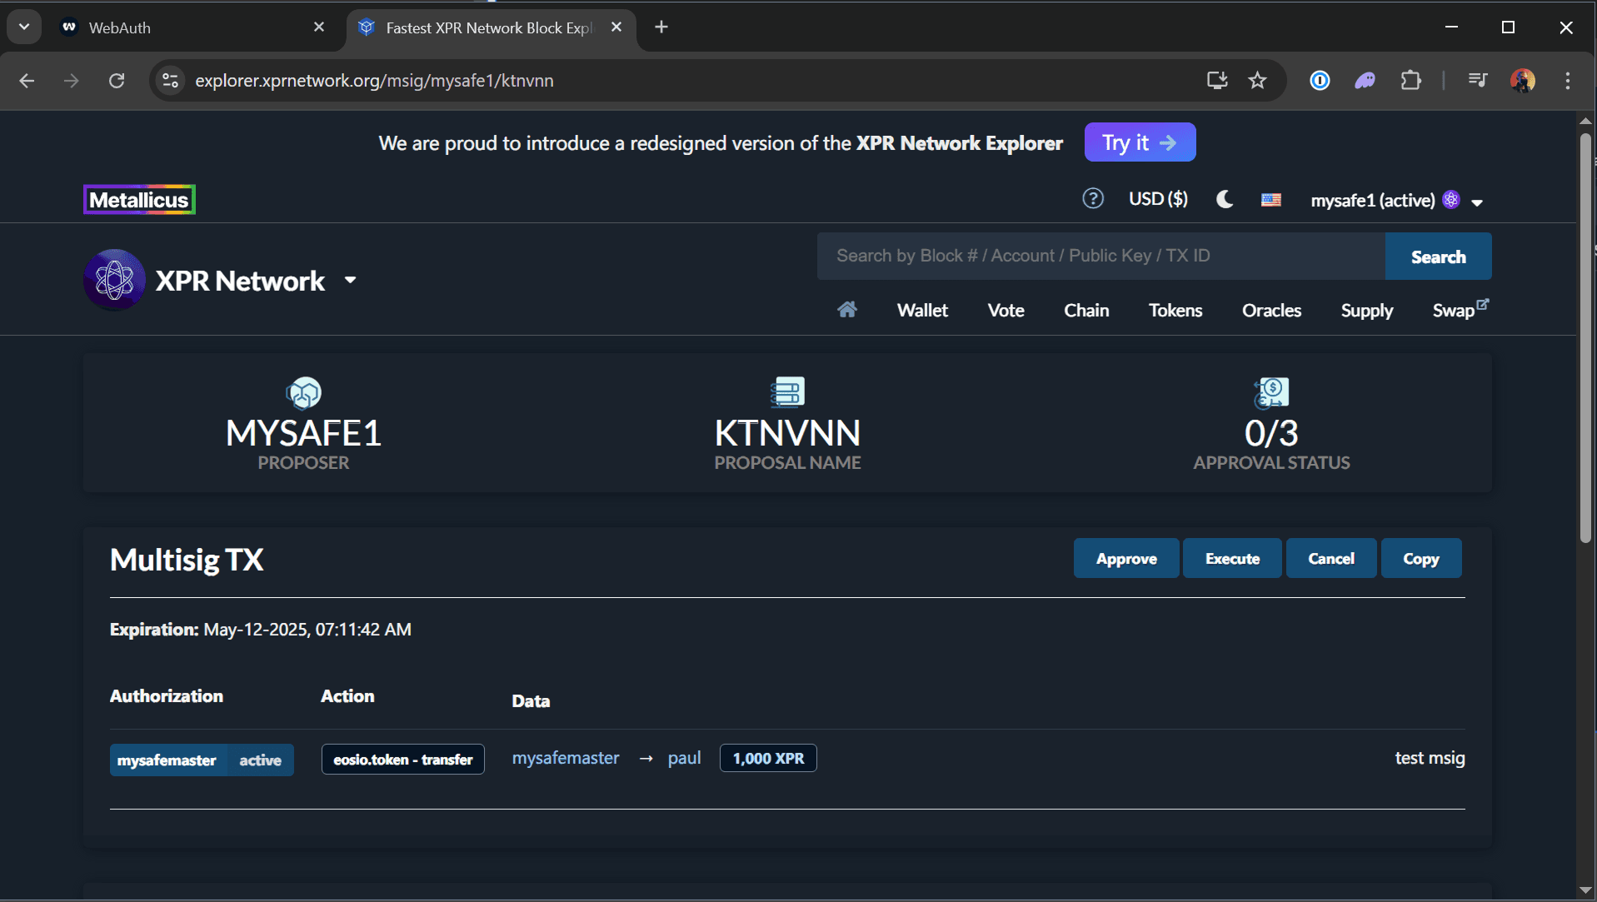The height and width of the screenshot is (902, 1597).
Task: Open the Extensions puzzle menu
Action: click(x=1410, y=81)
